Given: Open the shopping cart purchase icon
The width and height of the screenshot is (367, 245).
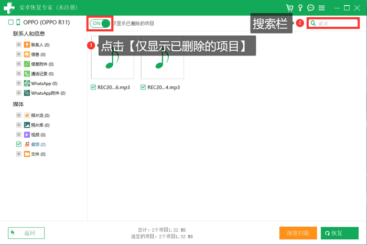Looking at the screenshot, I should (289, 8).
